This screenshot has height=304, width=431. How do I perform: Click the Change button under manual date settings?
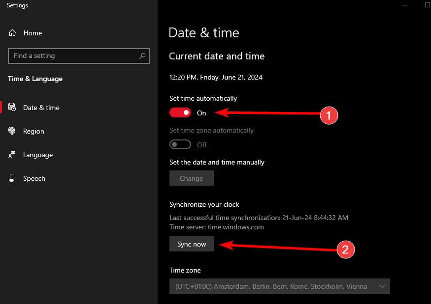191,178
